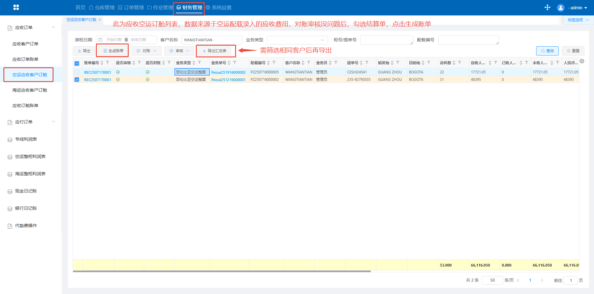The height and width of the screenshot is (294, 594).
Task: Sort by 业务类型 column arrows
Action: click(194, 63)
